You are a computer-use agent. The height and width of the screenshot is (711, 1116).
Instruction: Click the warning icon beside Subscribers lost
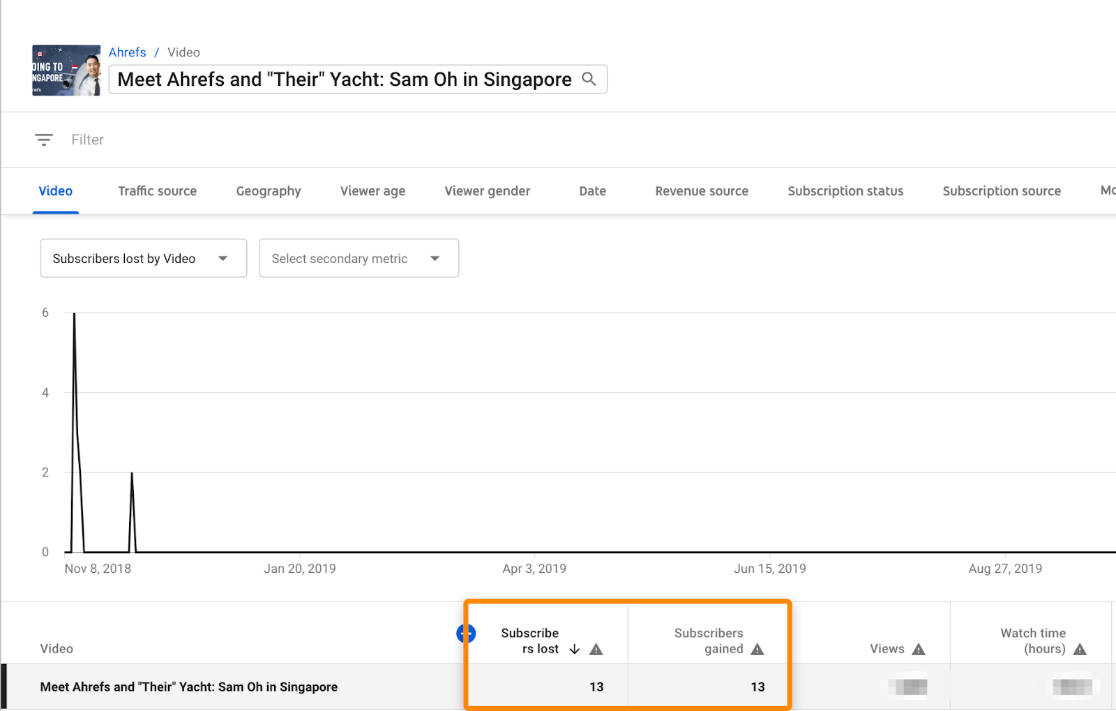pyautogui.click(x=597, y=648)
